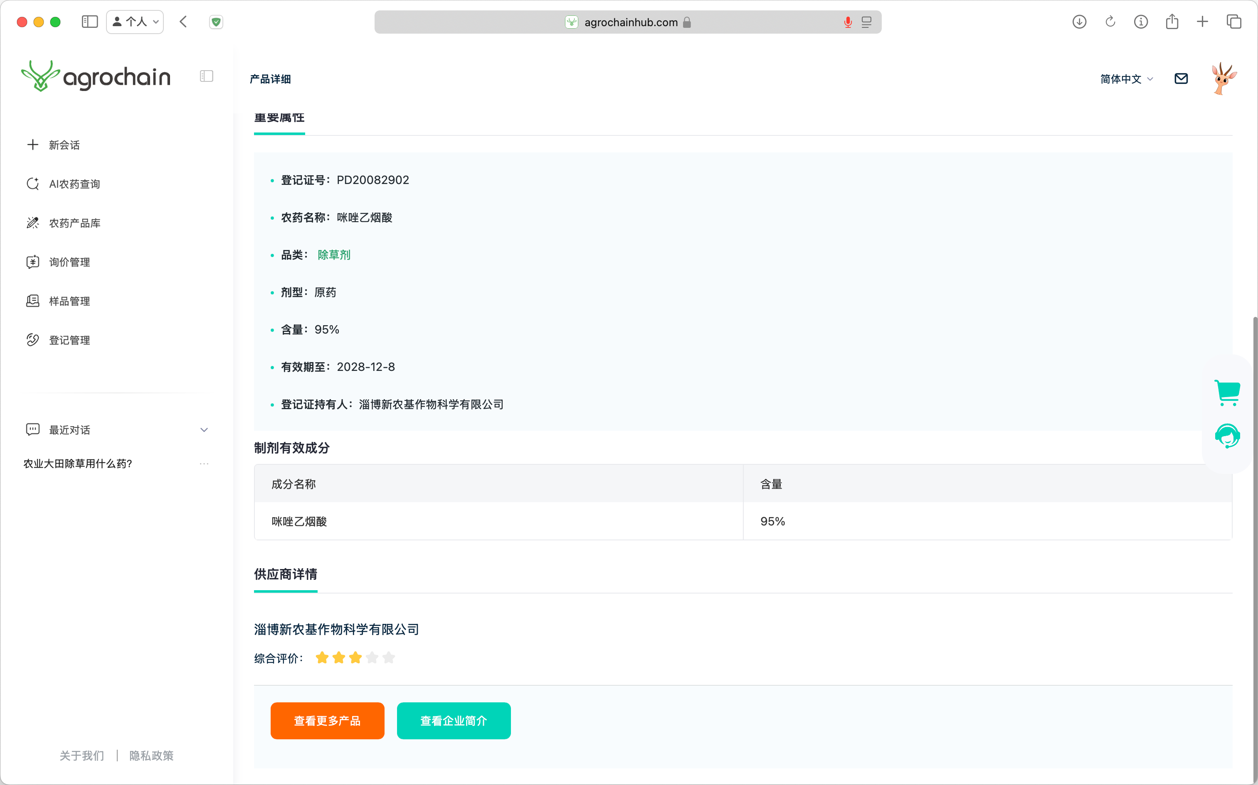This screenshot has width=1258, height=785.
Task: Open 农药产品库 in the sidebar
Action: pyautogui.click(x=74, y=223)
